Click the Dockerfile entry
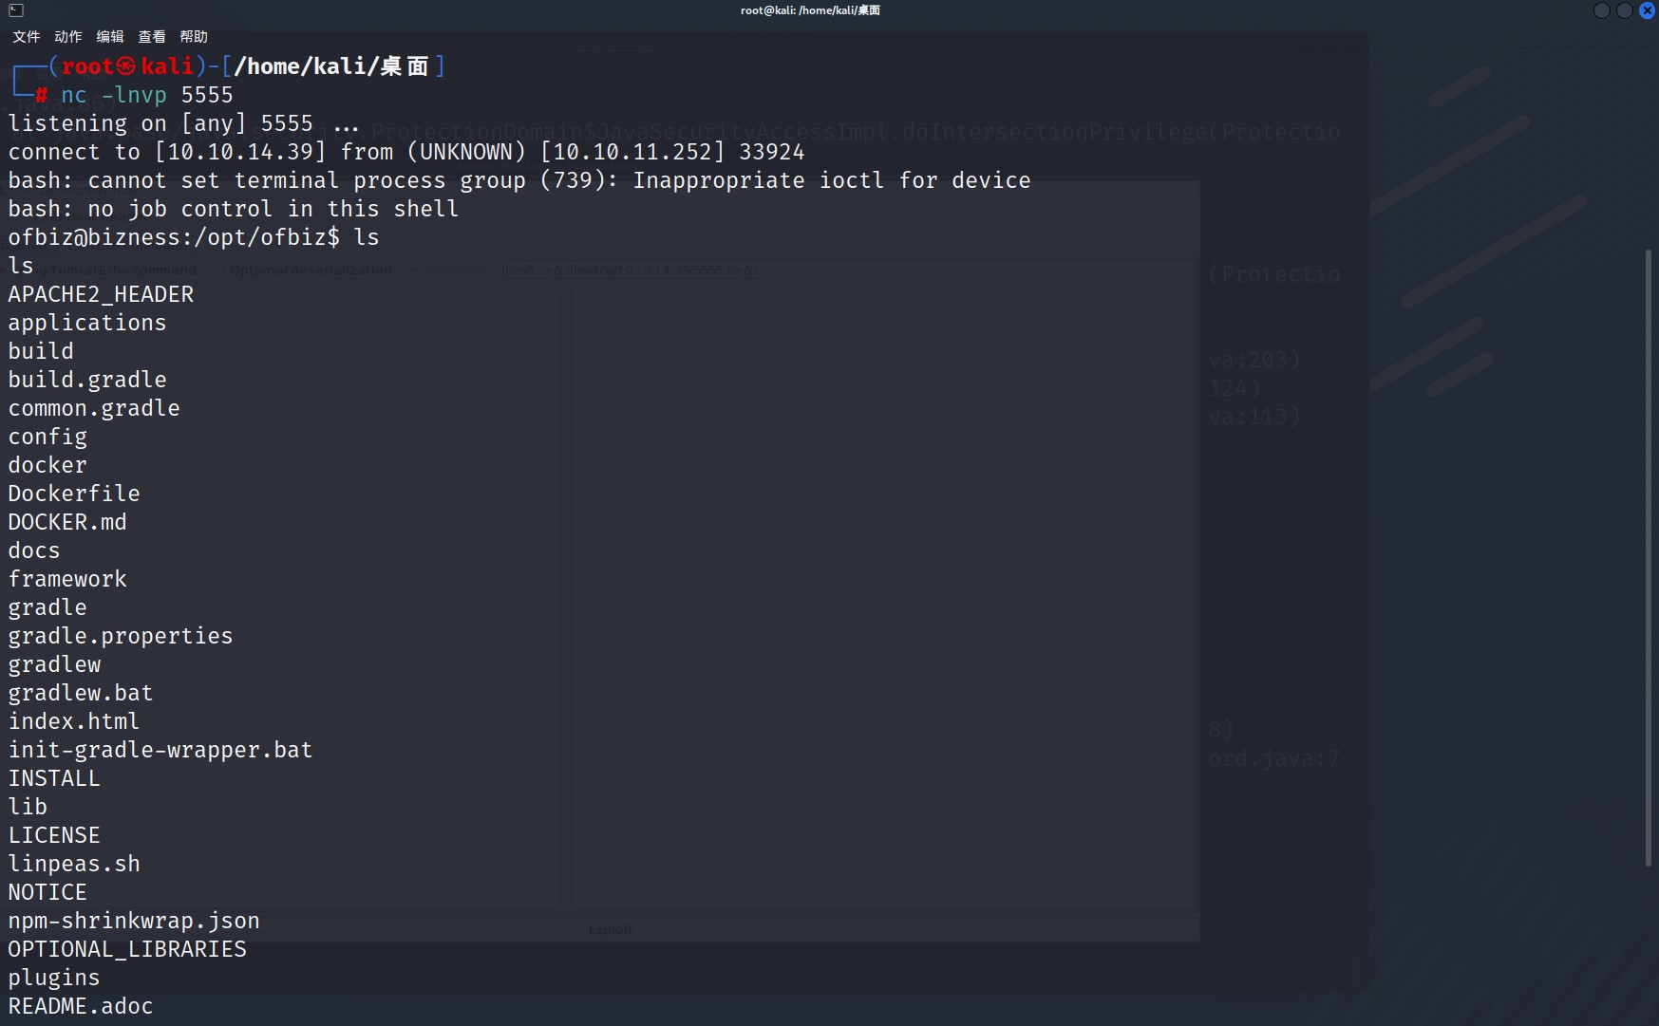This screenshot has width=1659, height=1026. pos(74,494)
